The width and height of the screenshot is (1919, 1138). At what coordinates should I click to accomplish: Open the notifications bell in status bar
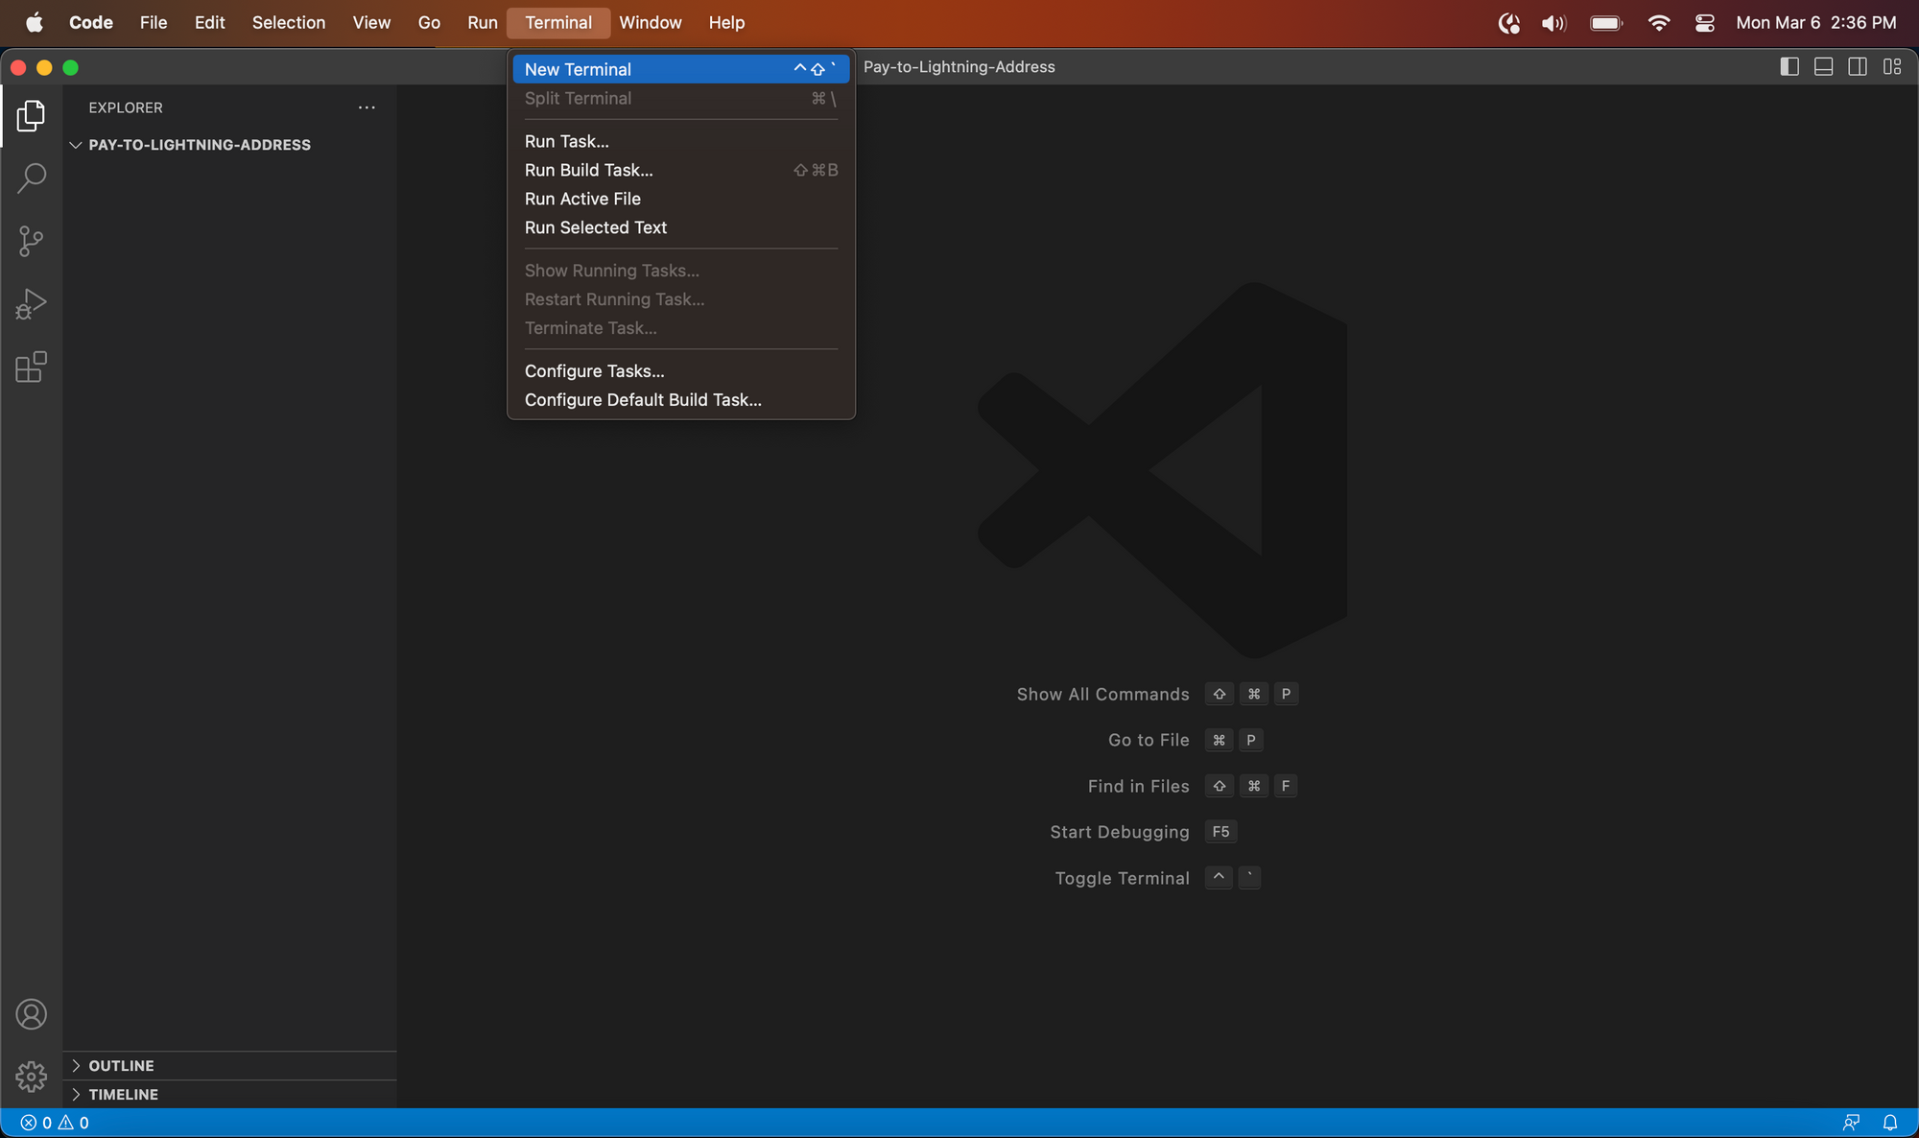[1890, 1123]
